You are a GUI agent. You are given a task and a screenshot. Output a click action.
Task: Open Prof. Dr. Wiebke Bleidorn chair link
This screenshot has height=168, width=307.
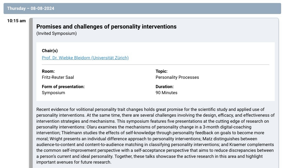click(85, 58)
